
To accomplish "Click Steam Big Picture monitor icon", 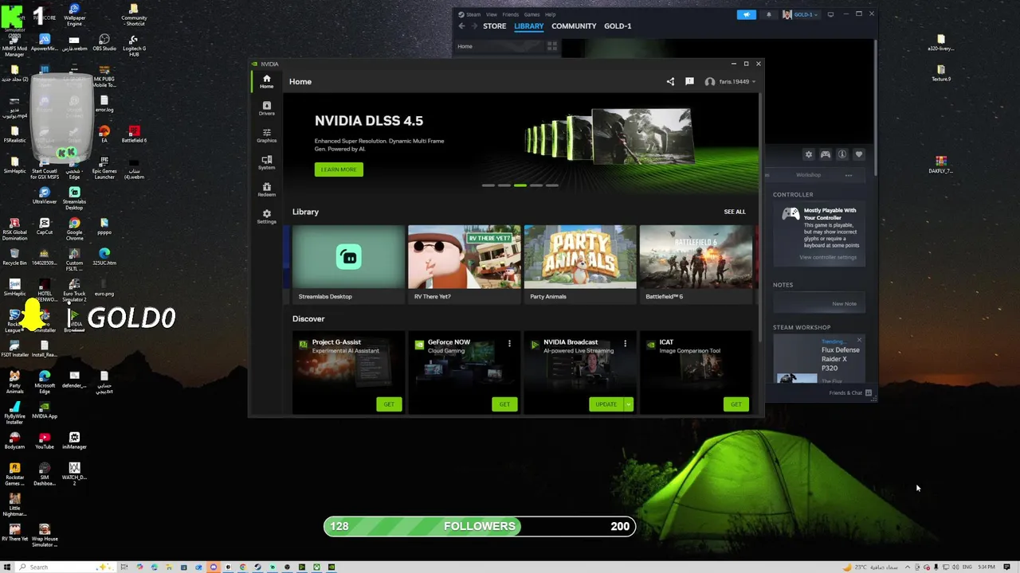I will coord(830,14).
